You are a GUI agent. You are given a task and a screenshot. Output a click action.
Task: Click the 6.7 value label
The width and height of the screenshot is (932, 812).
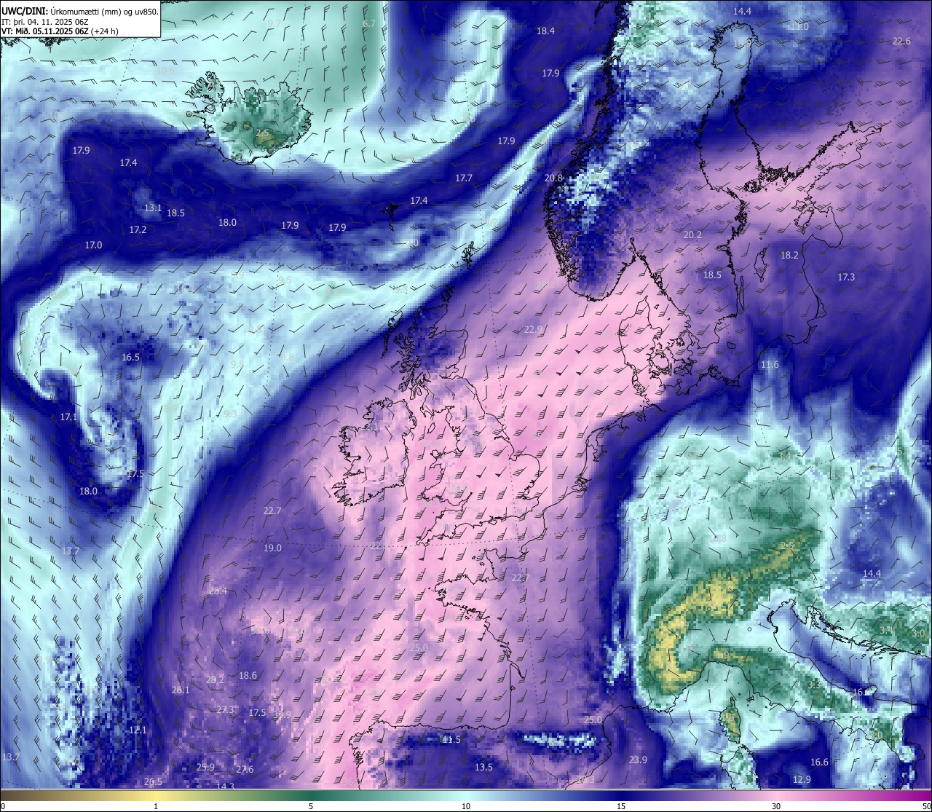(x=369, y=23)
